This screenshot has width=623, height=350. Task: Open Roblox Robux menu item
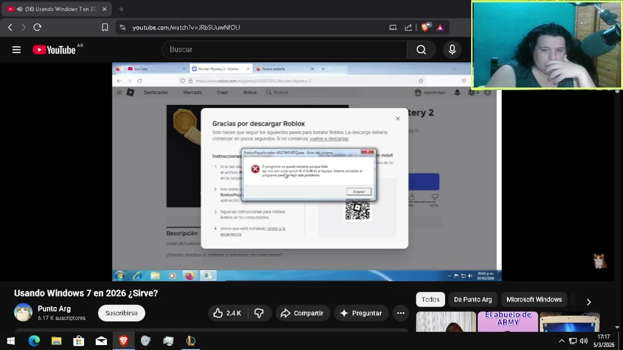250,92
